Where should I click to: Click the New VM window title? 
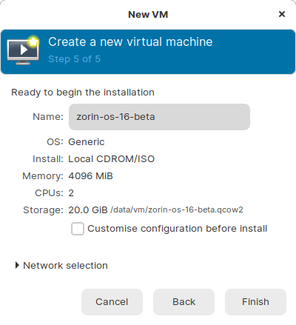click(148, 15)
